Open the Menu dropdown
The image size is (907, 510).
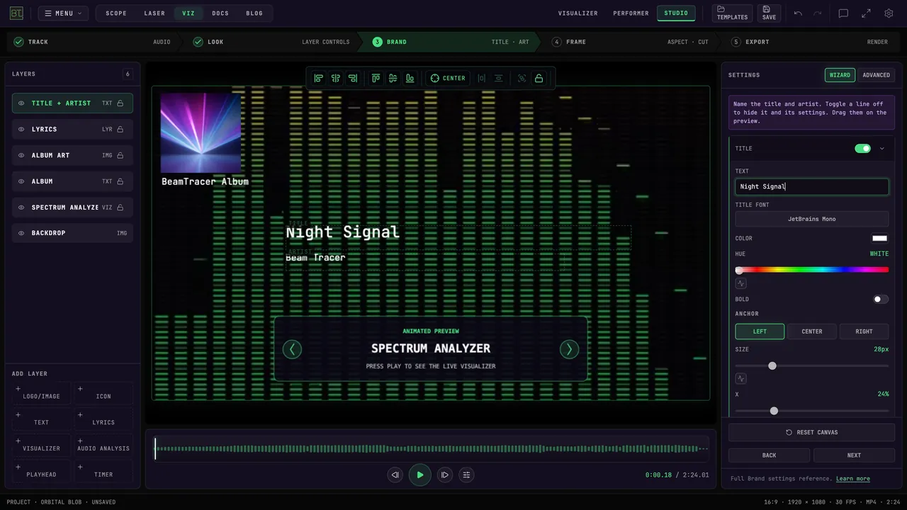63,13
